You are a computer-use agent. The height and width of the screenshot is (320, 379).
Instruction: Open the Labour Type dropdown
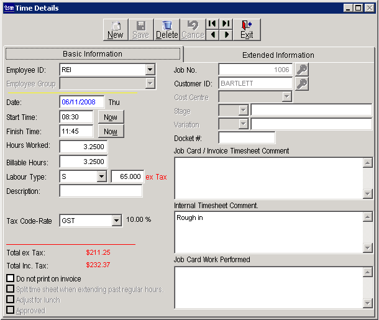click(x=102, y=177)
